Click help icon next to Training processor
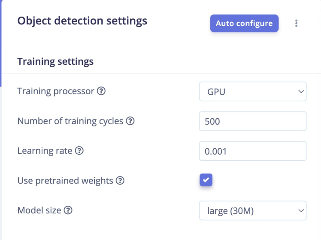The image size is (321, 240). (101, 91)
